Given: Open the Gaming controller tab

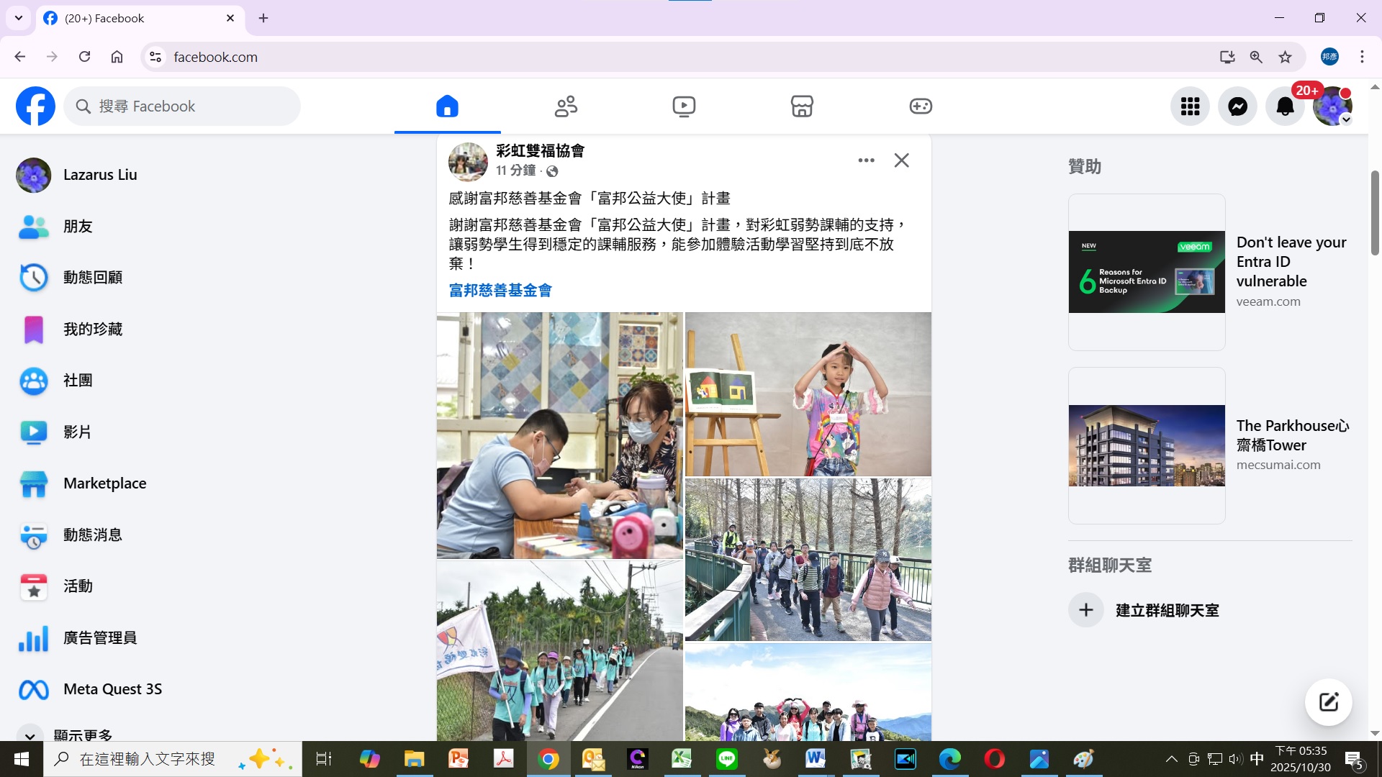Looking at the screenshot, I should [x=921, y=106].
